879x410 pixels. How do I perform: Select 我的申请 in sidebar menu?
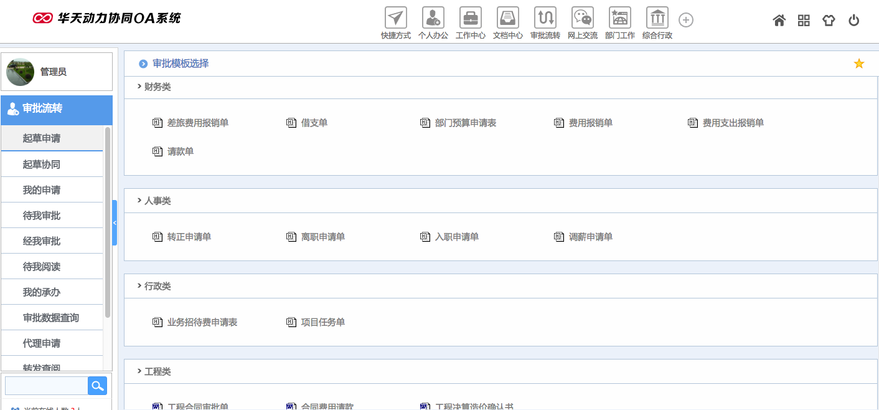(42, 190)
